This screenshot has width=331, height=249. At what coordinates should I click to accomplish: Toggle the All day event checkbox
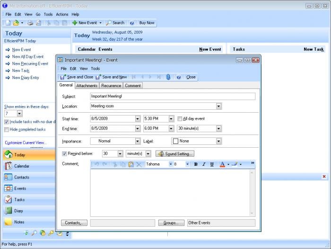(x=179, y=119)
